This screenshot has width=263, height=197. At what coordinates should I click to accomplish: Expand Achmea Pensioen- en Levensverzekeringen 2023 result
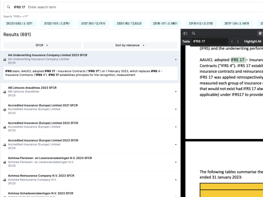[x=176, y=162]
